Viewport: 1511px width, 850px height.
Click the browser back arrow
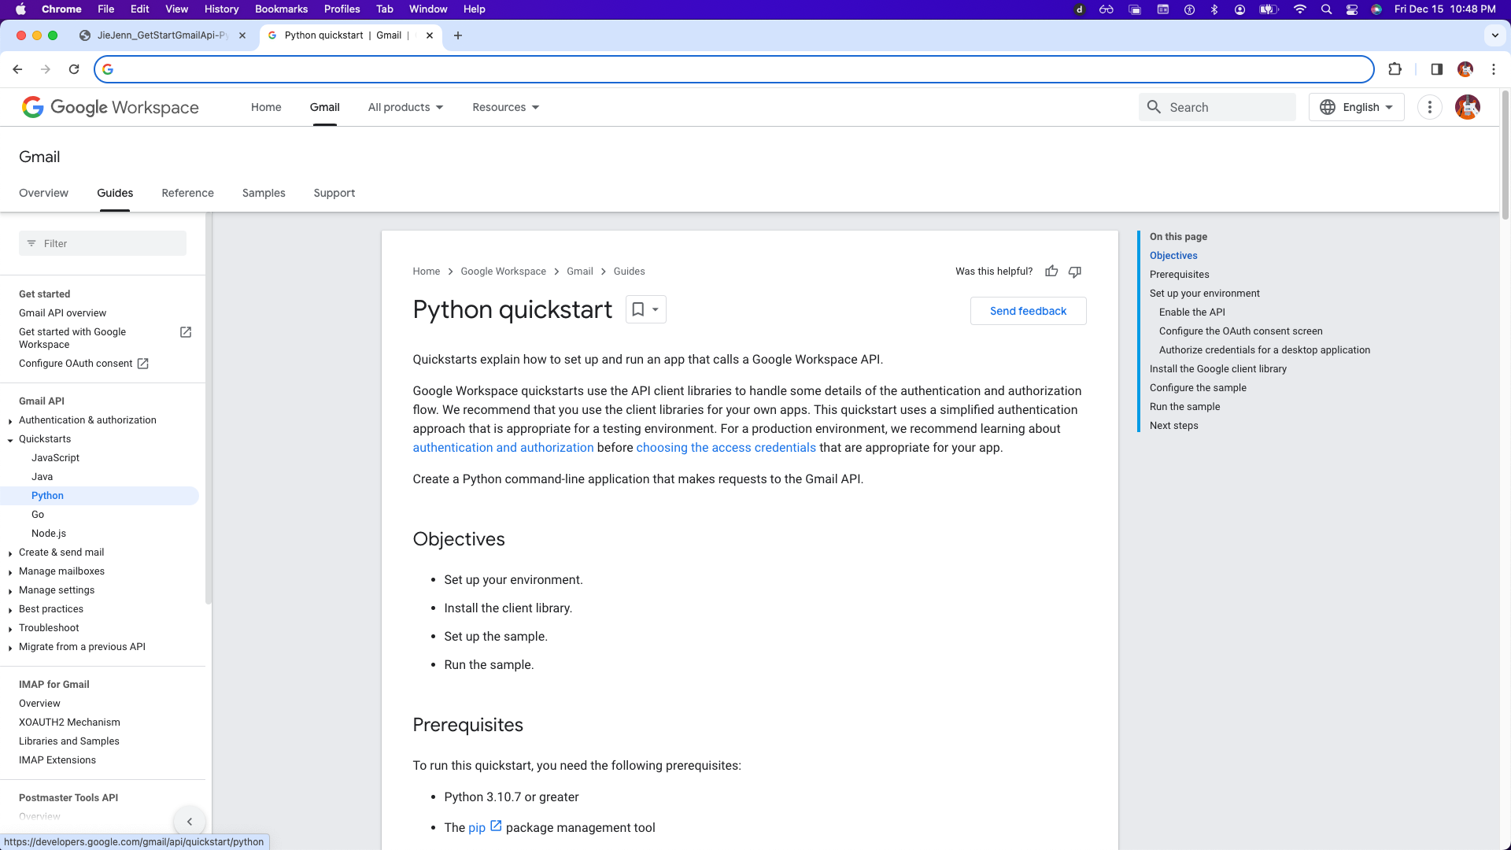(x=17, y=69)
